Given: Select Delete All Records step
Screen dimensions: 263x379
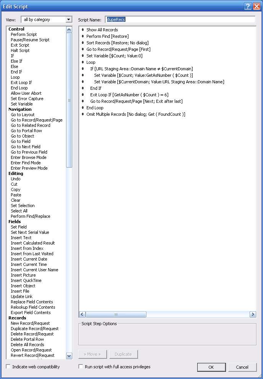Looking at the screenshot, I should pos(28,345).
